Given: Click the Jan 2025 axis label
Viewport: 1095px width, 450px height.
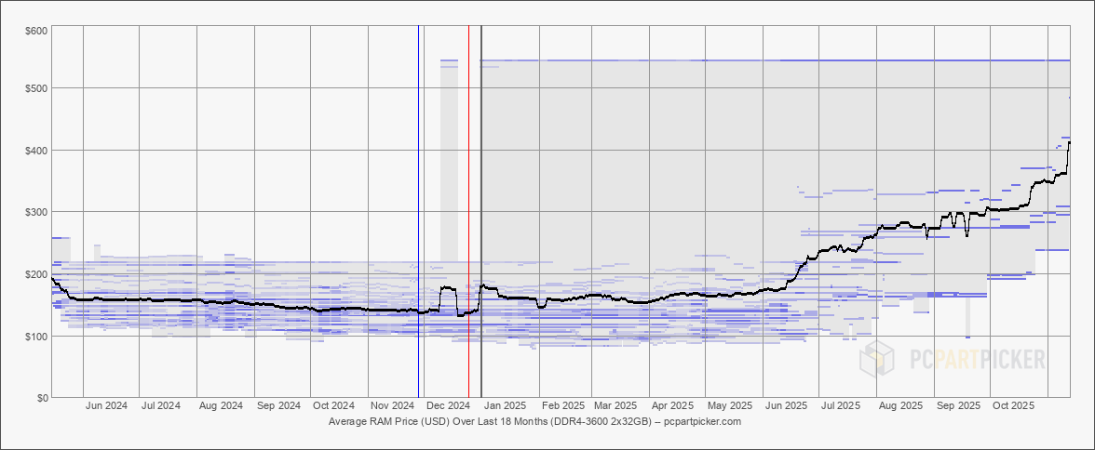Looking at the screenshot, I should tap(506, 405).
